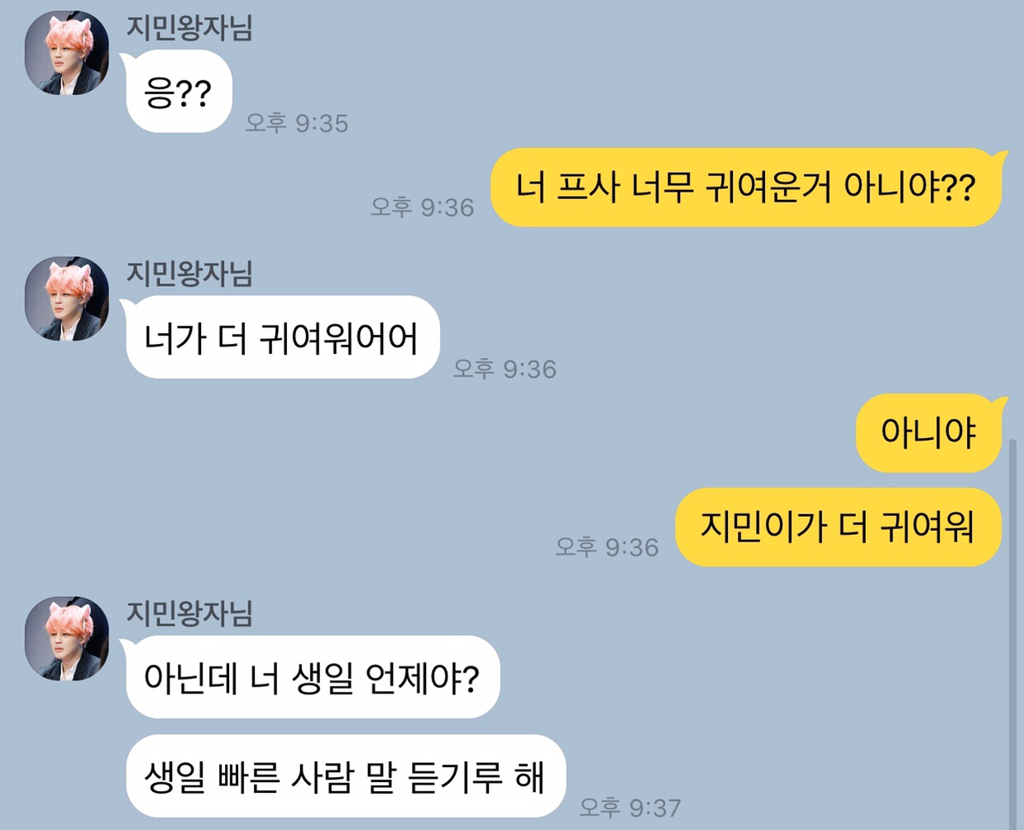Open the top profile picture beside 응??
1024x830 pixels.
(x=67, y=54)
